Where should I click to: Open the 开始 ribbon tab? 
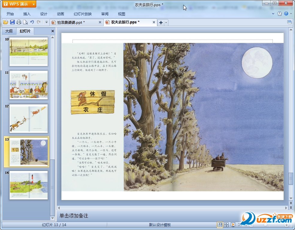tap(10, 14)
